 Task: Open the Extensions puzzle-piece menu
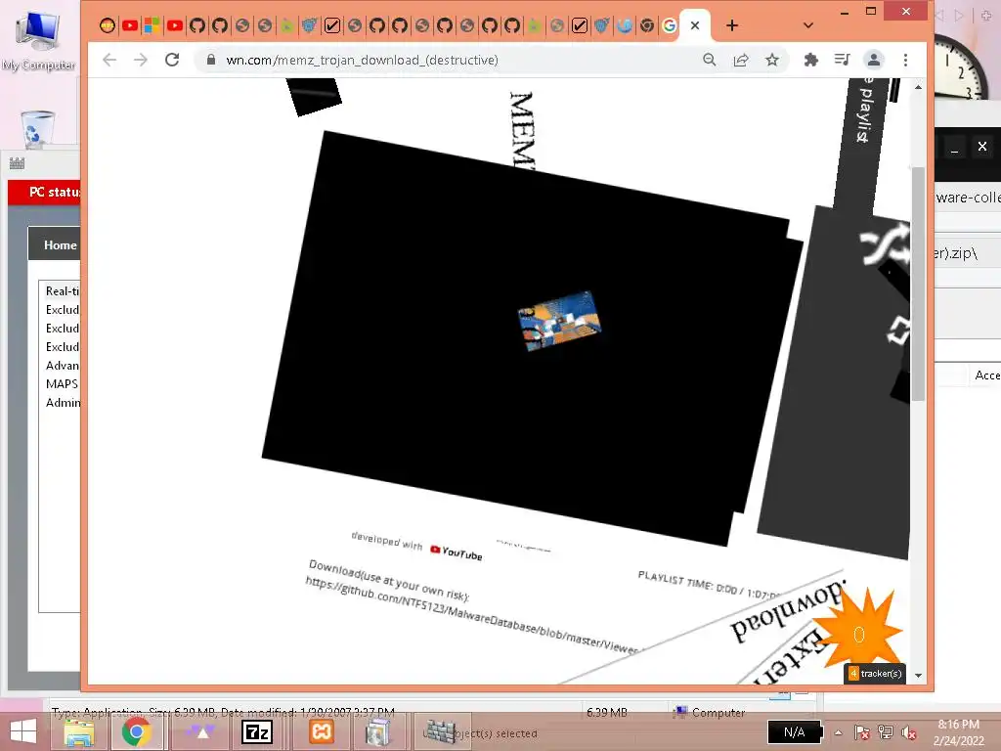coord(810,60)
